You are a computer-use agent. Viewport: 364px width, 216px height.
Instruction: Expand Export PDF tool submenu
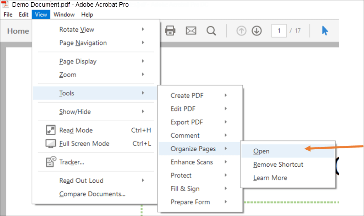tap(200, 122)
